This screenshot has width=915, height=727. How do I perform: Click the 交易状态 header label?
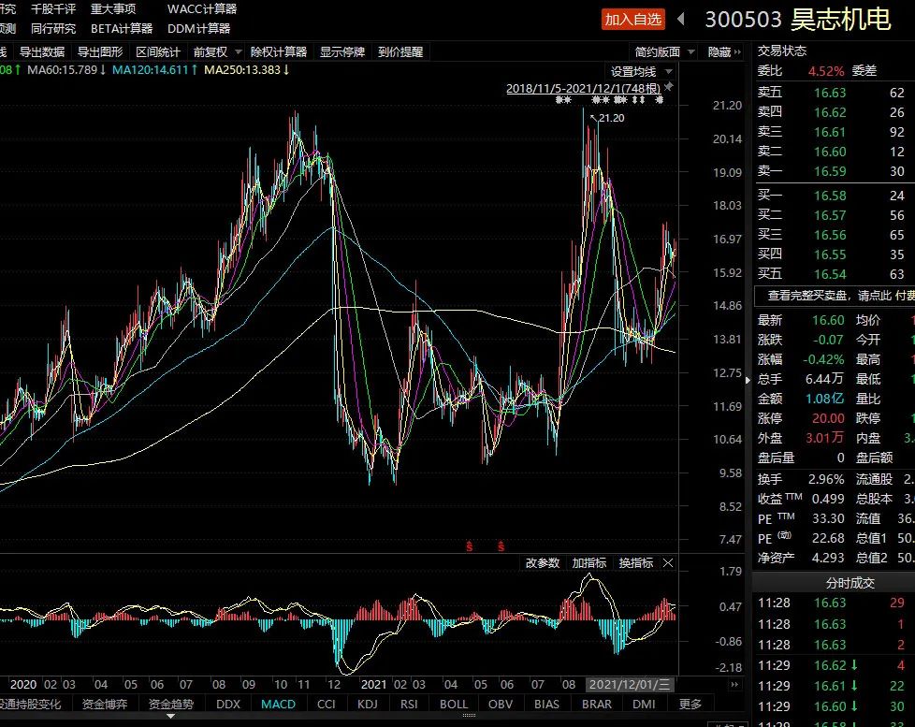point(782,51)
